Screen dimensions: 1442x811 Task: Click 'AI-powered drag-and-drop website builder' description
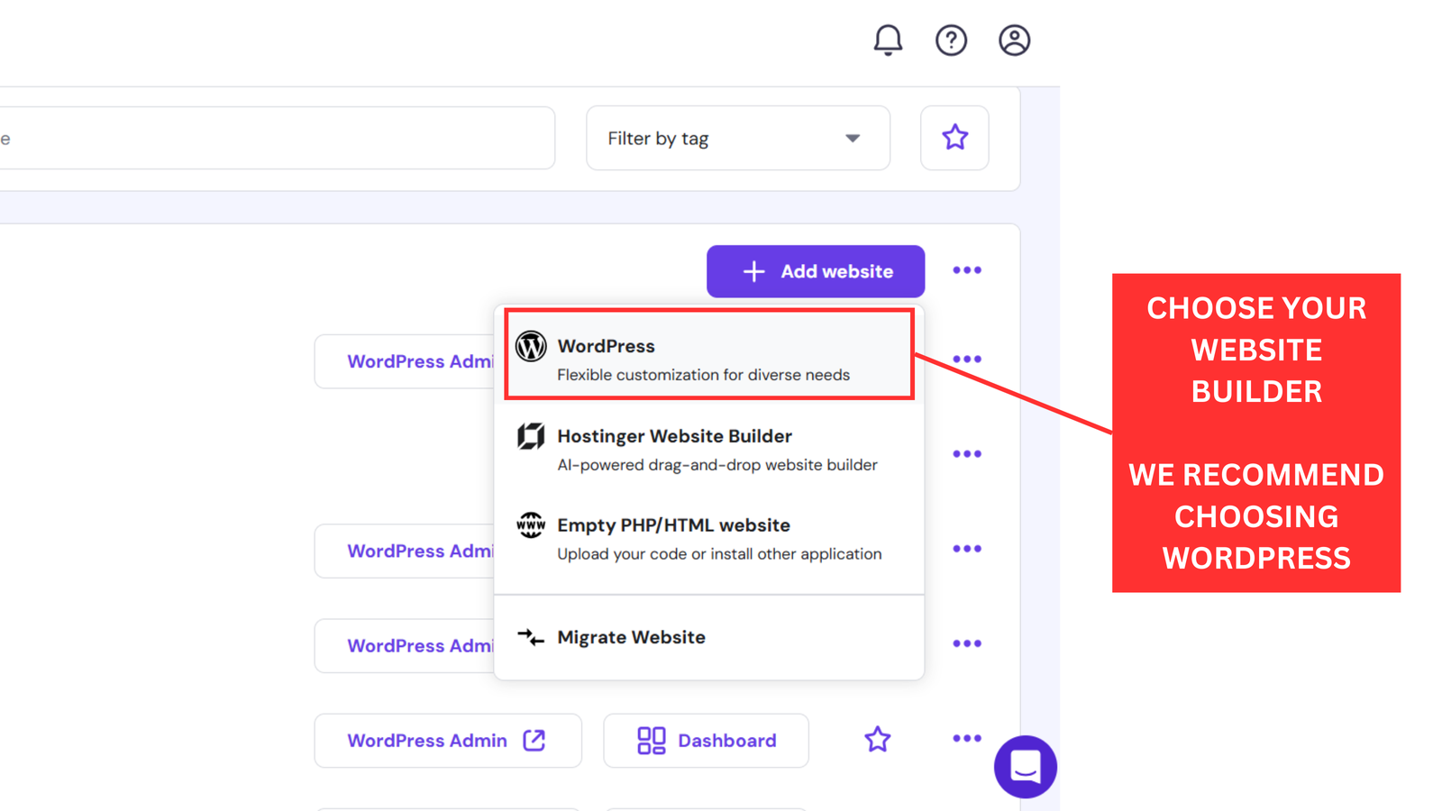pos(717,465)
